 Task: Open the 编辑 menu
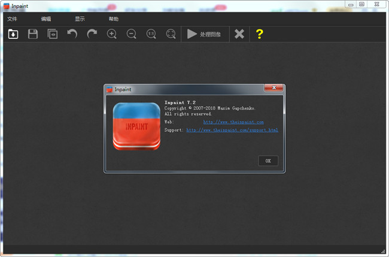coord(46,19)
